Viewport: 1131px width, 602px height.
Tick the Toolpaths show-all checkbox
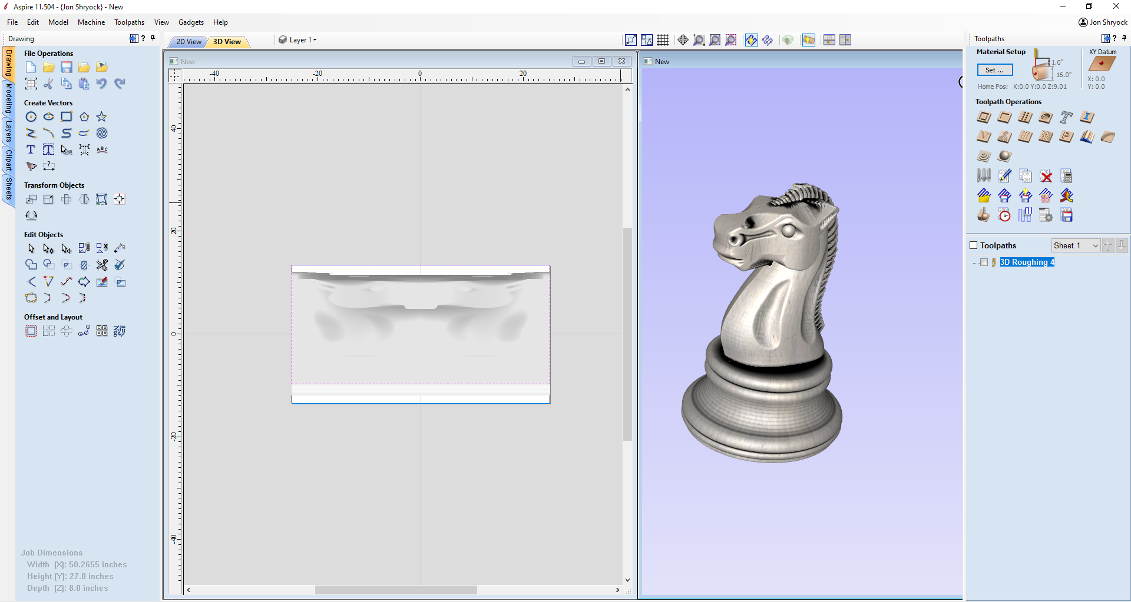(974, 245)
